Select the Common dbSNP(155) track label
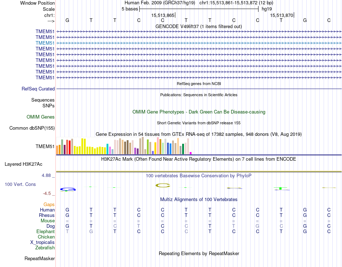Screen dimensions: 342x267 tap(32, 128)
